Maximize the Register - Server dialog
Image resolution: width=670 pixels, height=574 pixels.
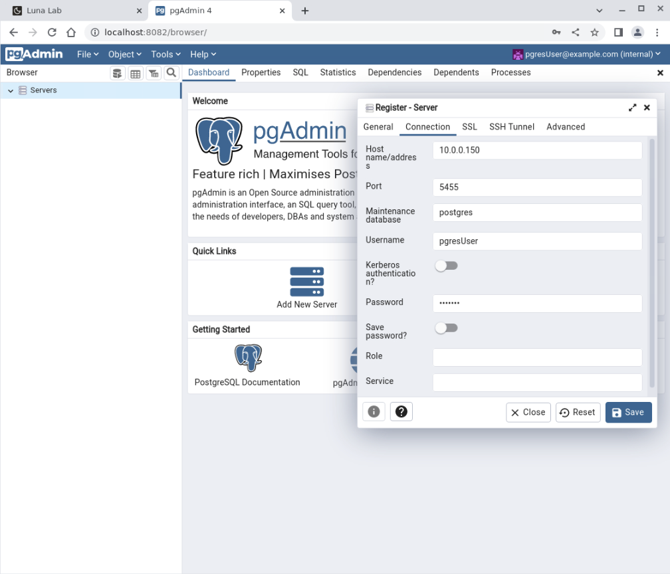(632, 108)
